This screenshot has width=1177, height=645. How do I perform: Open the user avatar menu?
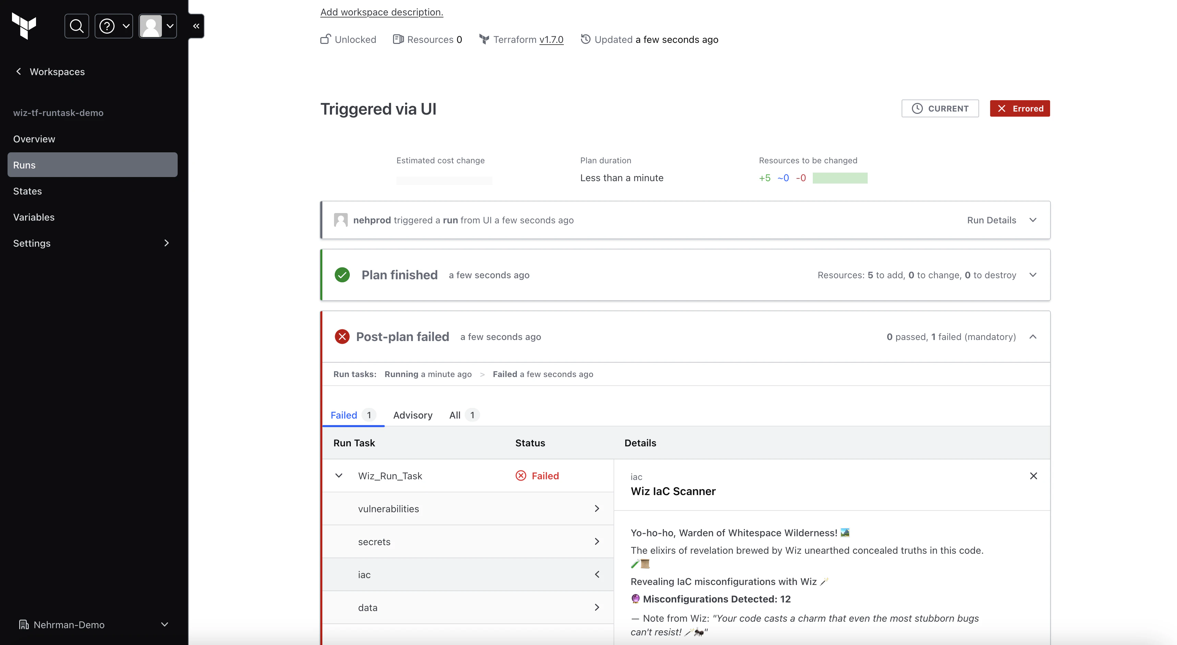coord(158,26)
